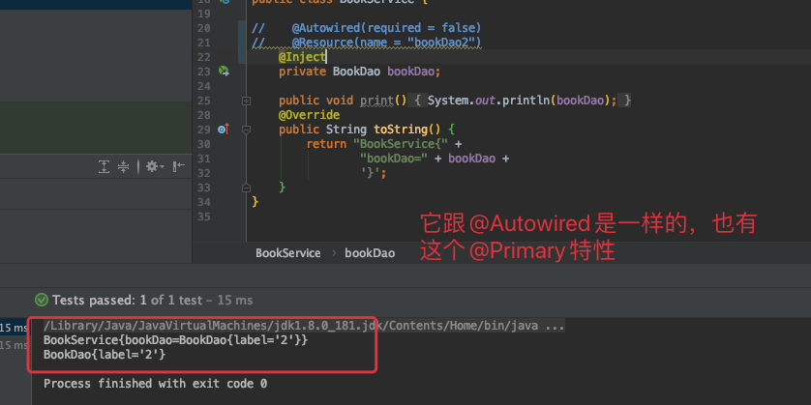
Task: Click the autowired bean gutter icon beside bookDao
Action: [224, 72]
